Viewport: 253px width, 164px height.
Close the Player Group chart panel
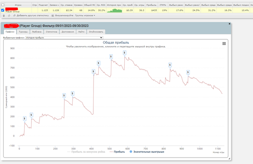coord(230,24)
